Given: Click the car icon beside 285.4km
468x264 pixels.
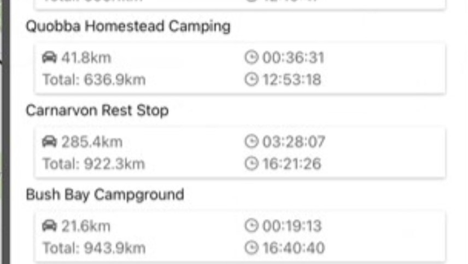Looking at the screenshot, I should (x=49, y=142).
